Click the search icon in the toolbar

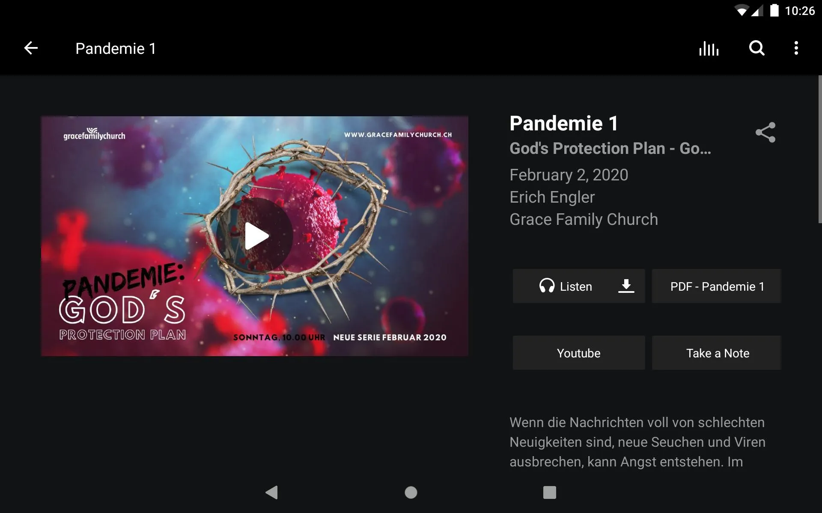pyautogui.click(x=756, y=48)
